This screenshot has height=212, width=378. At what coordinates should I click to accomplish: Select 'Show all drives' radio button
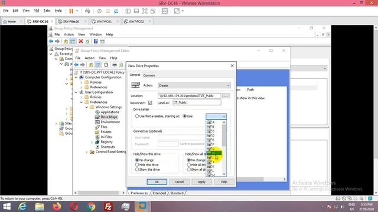point(189,170)
